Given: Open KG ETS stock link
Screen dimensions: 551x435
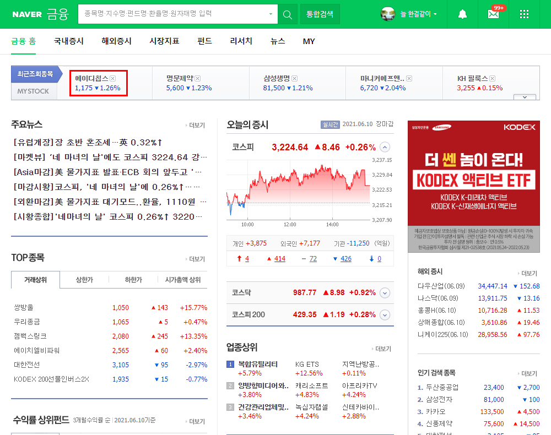Looking at the screenshot, I should (x=307, y=364).
